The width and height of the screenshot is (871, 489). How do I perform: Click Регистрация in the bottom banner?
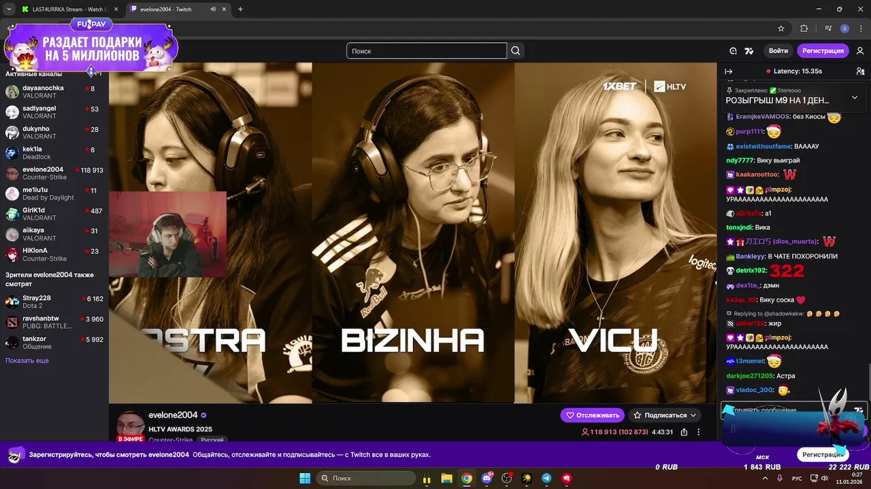pyautogui.click(x=822, y=454)
